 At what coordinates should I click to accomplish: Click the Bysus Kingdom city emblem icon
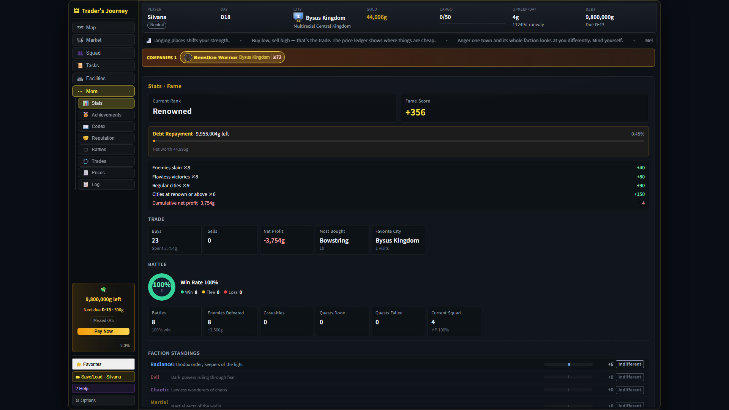298,17
